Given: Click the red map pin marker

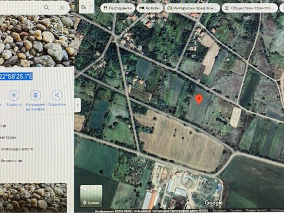Looking at the screenshot, I should (x=199, y=99).
